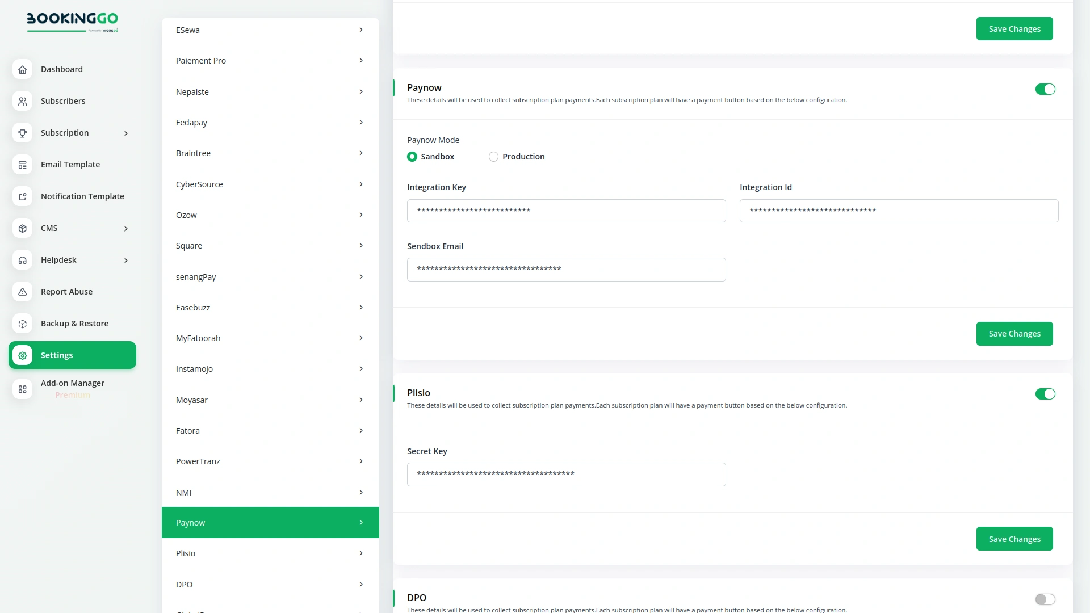
Task: Click the BookingGo logo
Action: pos(73,23)
